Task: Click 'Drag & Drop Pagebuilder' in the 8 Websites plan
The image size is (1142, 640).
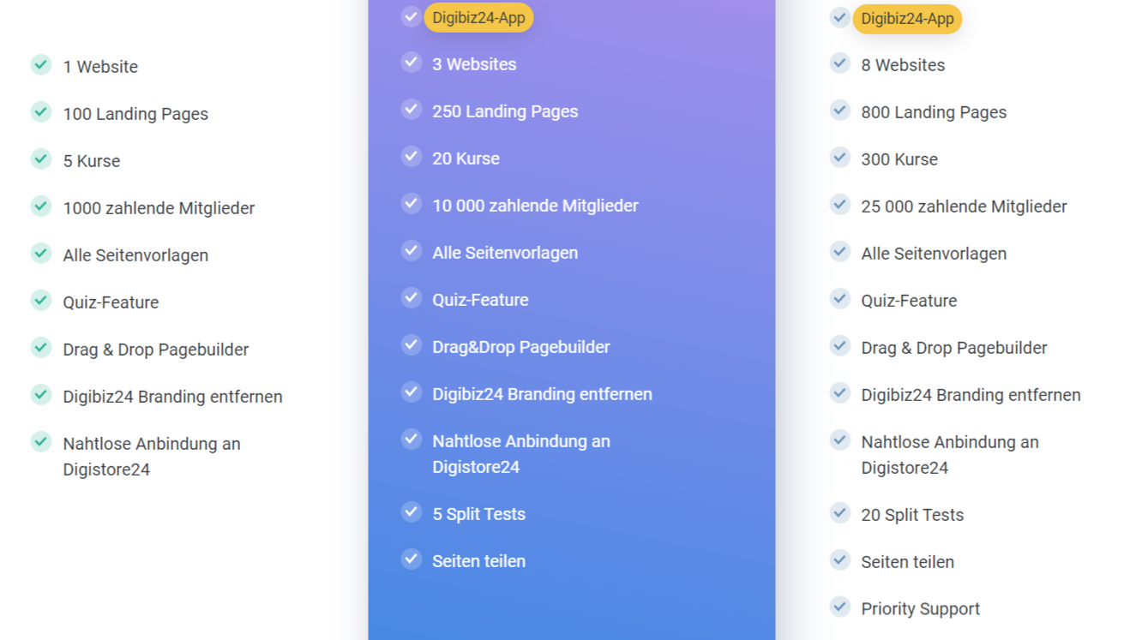Action: click(x=954, y=348)
